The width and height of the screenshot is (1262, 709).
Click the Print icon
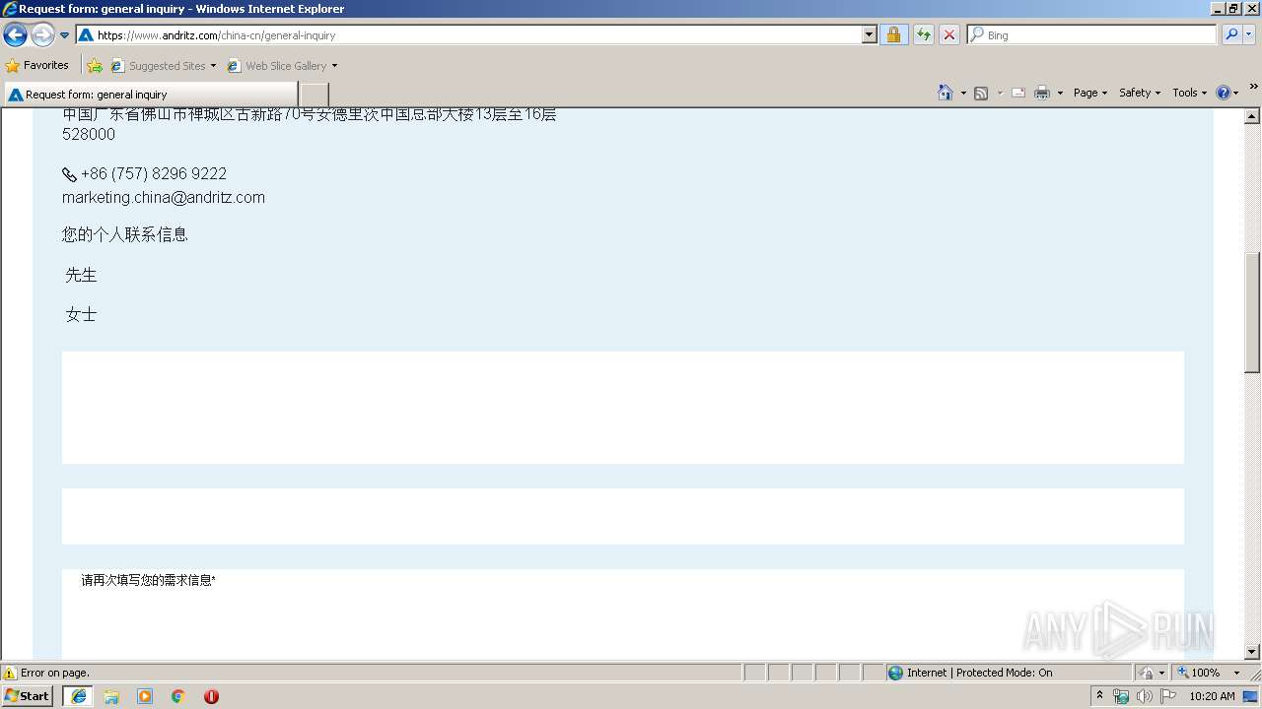[x=1042, y=93]
